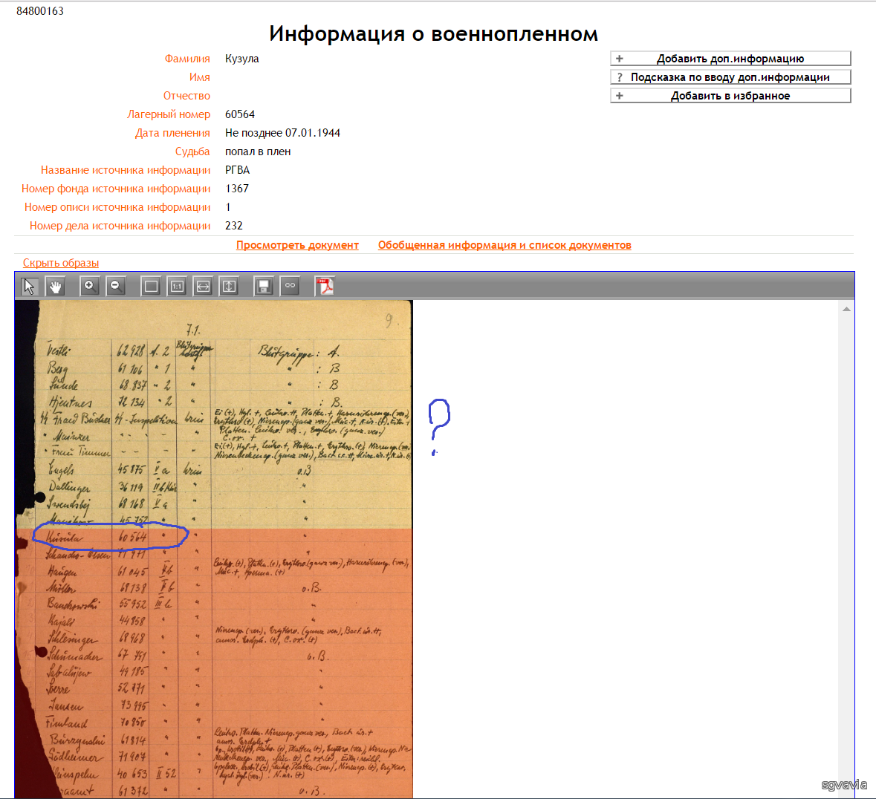The width and height of the screenshot is (876, 799).
Task: Click the 'Отчество' field label
Action: pyautogui.click(x=186, y=96)
